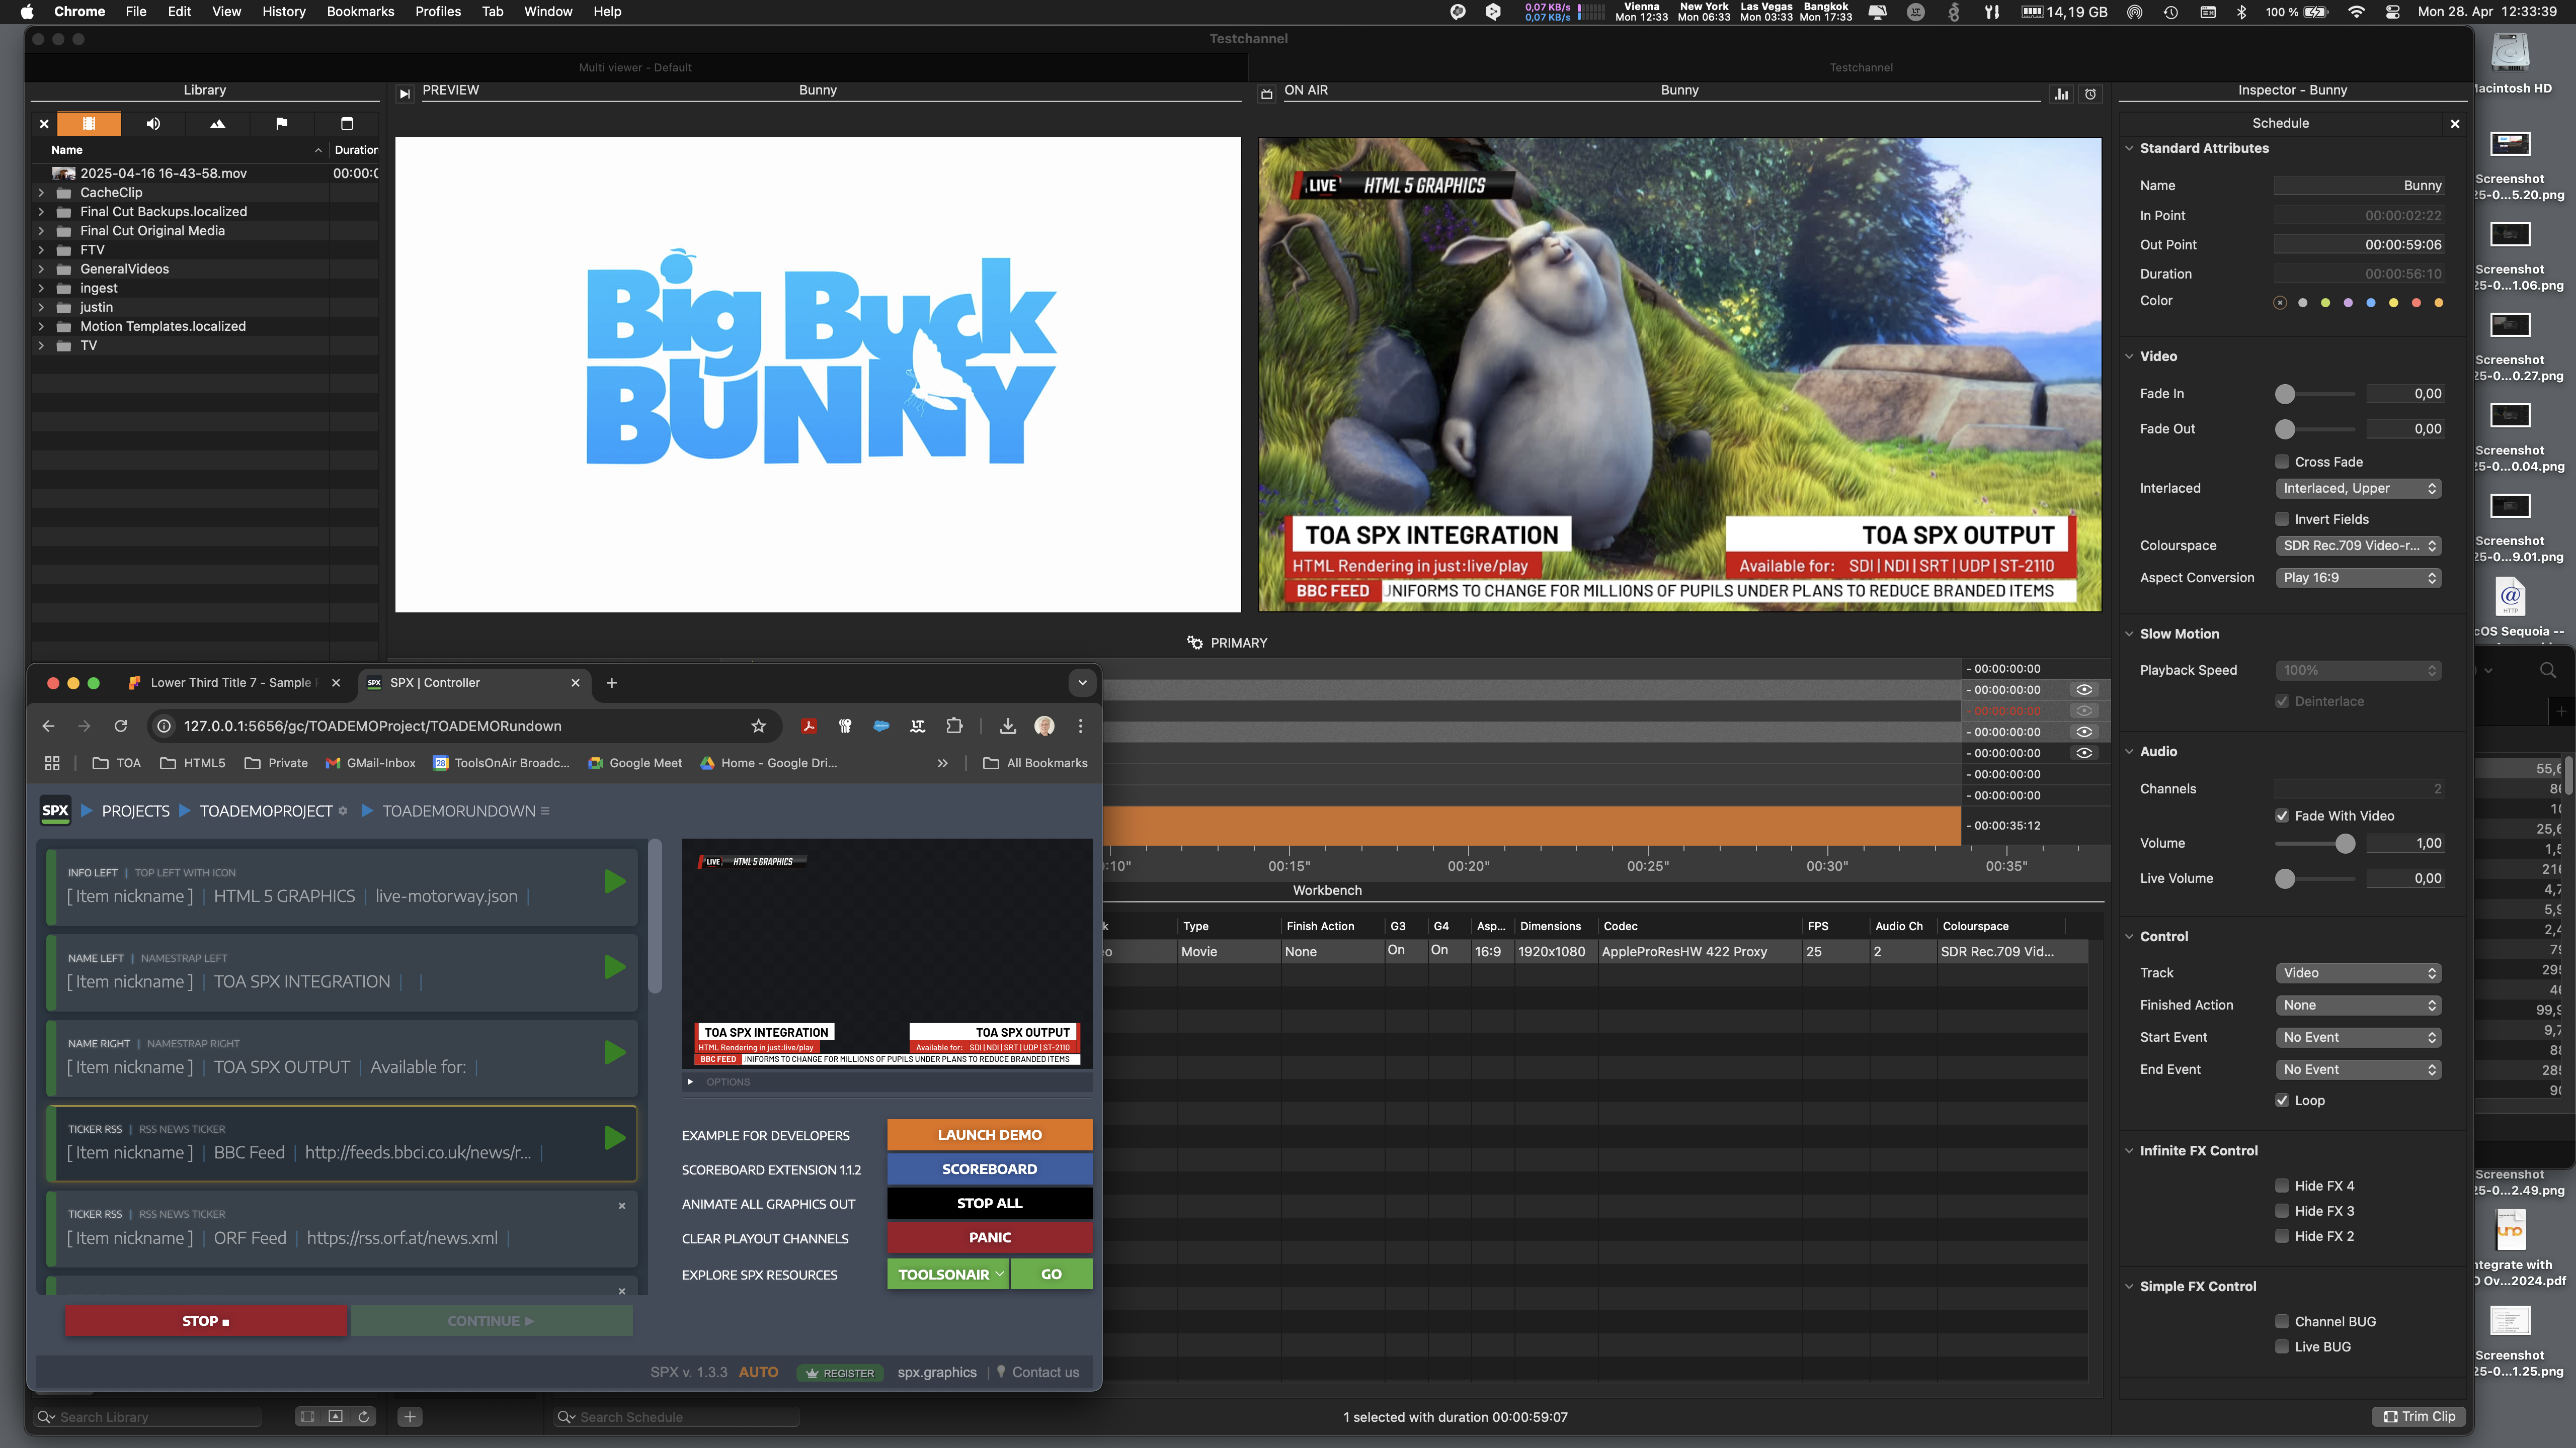
Task: Open the audio meter icon beside ON AIR
Action: 2061,94
